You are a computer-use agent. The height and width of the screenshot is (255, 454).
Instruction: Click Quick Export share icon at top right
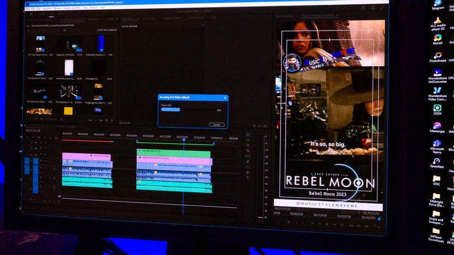[x=373, y=8]
